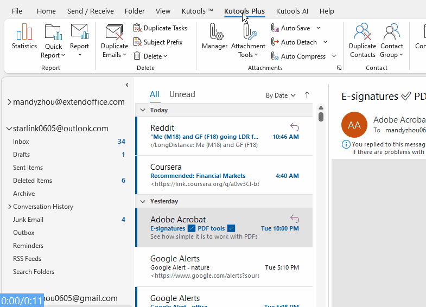The height and width of the screenshot is (307, 426).
Task: Show All messages filter
Action: coord(155,94)
